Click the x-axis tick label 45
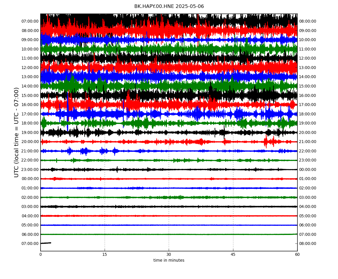This screenshot has height=279, width=338. 233,254
